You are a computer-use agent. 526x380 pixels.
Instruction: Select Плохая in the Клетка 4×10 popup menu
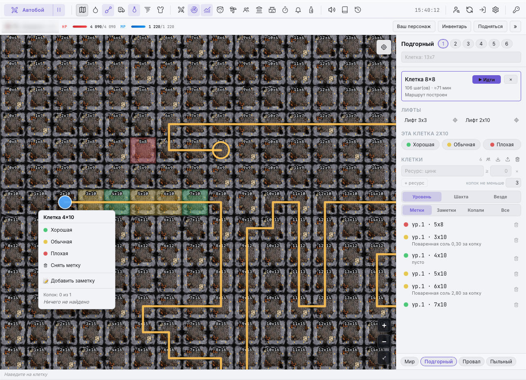[77, 254]
